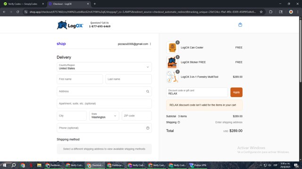Open File Explorer from the taskbar
This screenshot has height=169, width=302.
coord(39,165)
